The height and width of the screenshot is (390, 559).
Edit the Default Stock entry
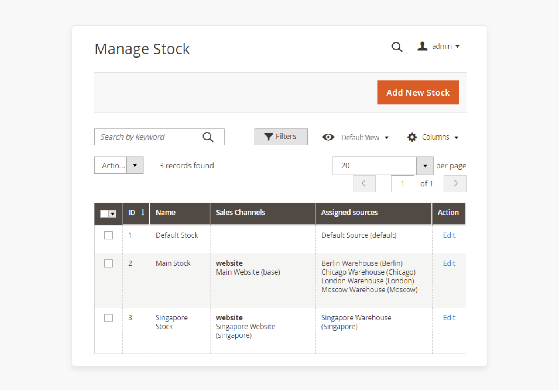tap(449, 235)
